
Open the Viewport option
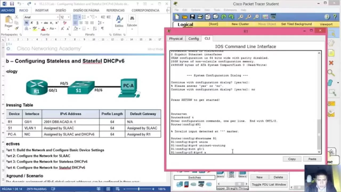click(326, 24)
